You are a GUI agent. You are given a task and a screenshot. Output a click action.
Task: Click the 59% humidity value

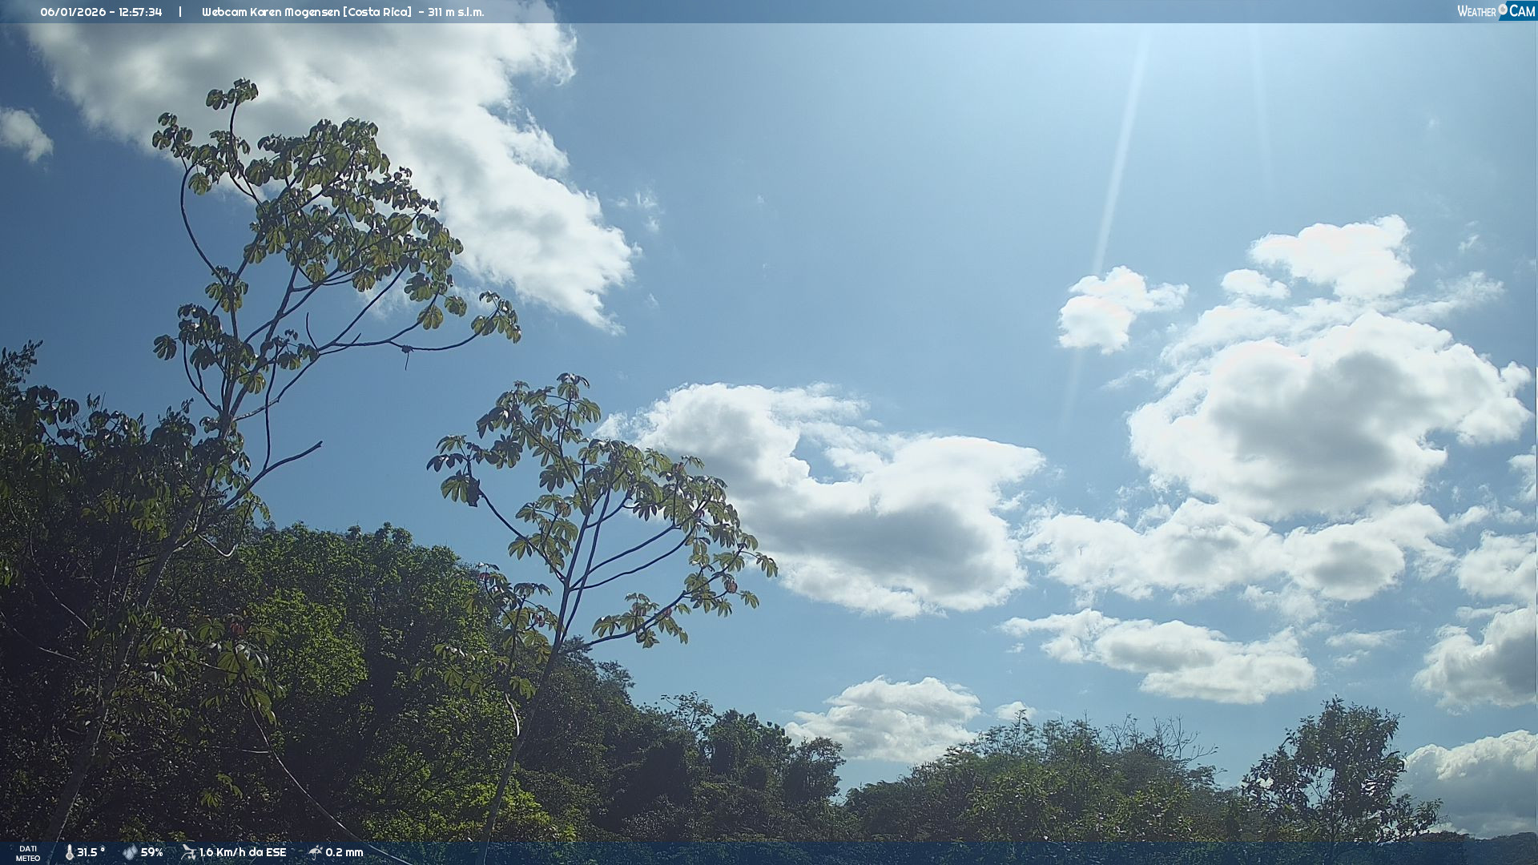click(152, 852)
